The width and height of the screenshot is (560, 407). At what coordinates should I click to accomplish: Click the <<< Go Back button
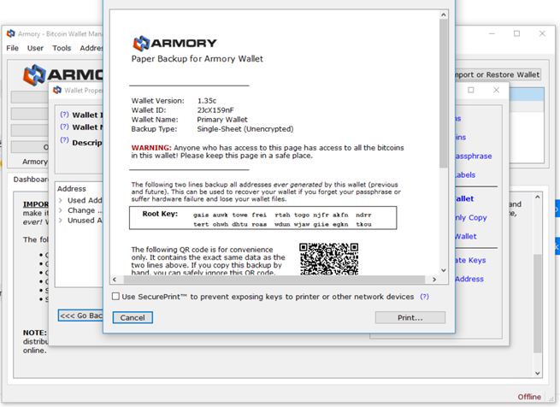[80, 316]
